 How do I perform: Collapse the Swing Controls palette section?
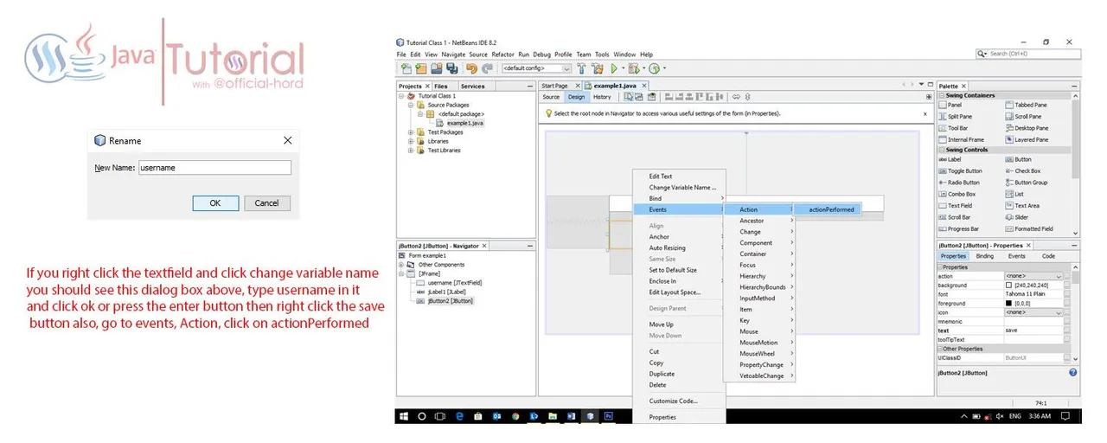pyautogui.click(x=941, y=150)
